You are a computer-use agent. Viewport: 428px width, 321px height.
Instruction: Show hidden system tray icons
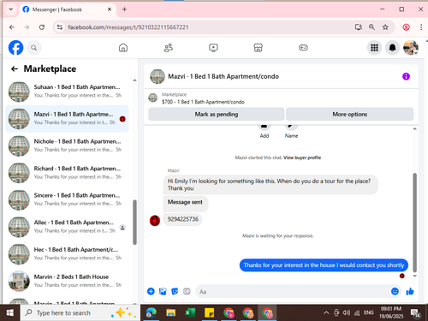[326, 312]
